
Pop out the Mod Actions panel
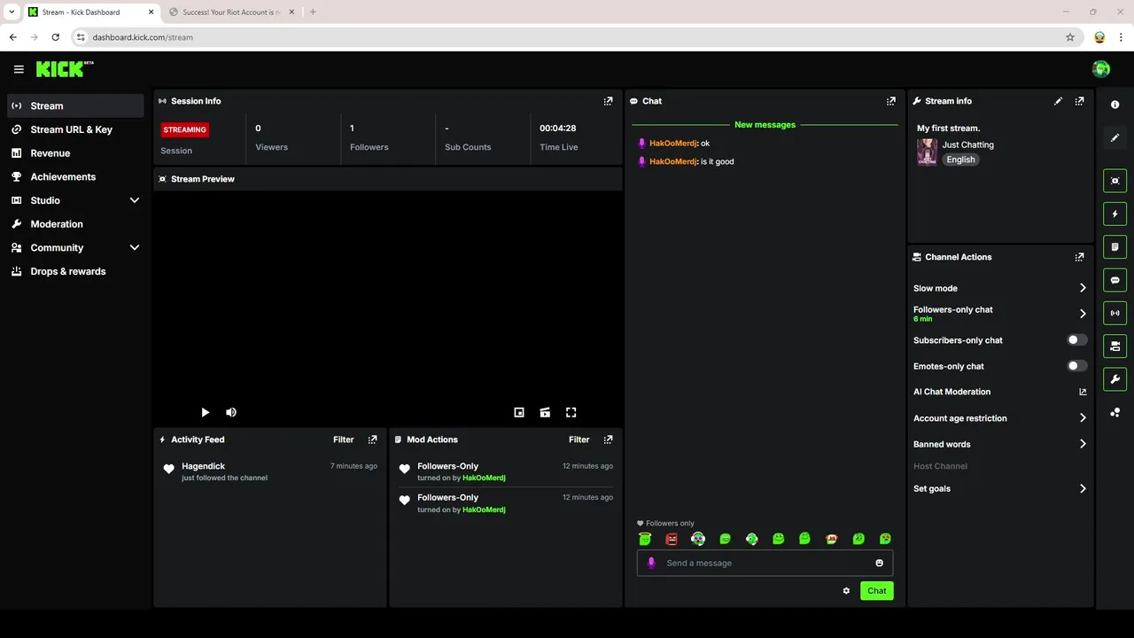[608, 440]
